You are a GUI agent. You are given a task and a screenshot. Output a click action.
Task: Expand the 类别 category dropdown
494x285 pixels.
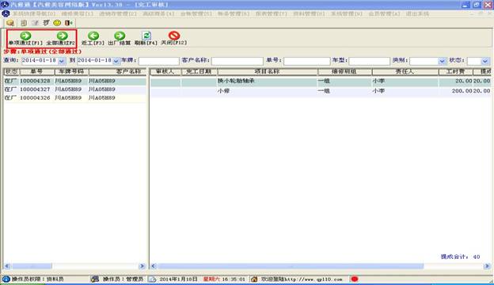[442, 61]
